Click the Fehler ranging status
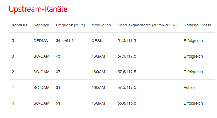217x118 pixels. [189, 88]
